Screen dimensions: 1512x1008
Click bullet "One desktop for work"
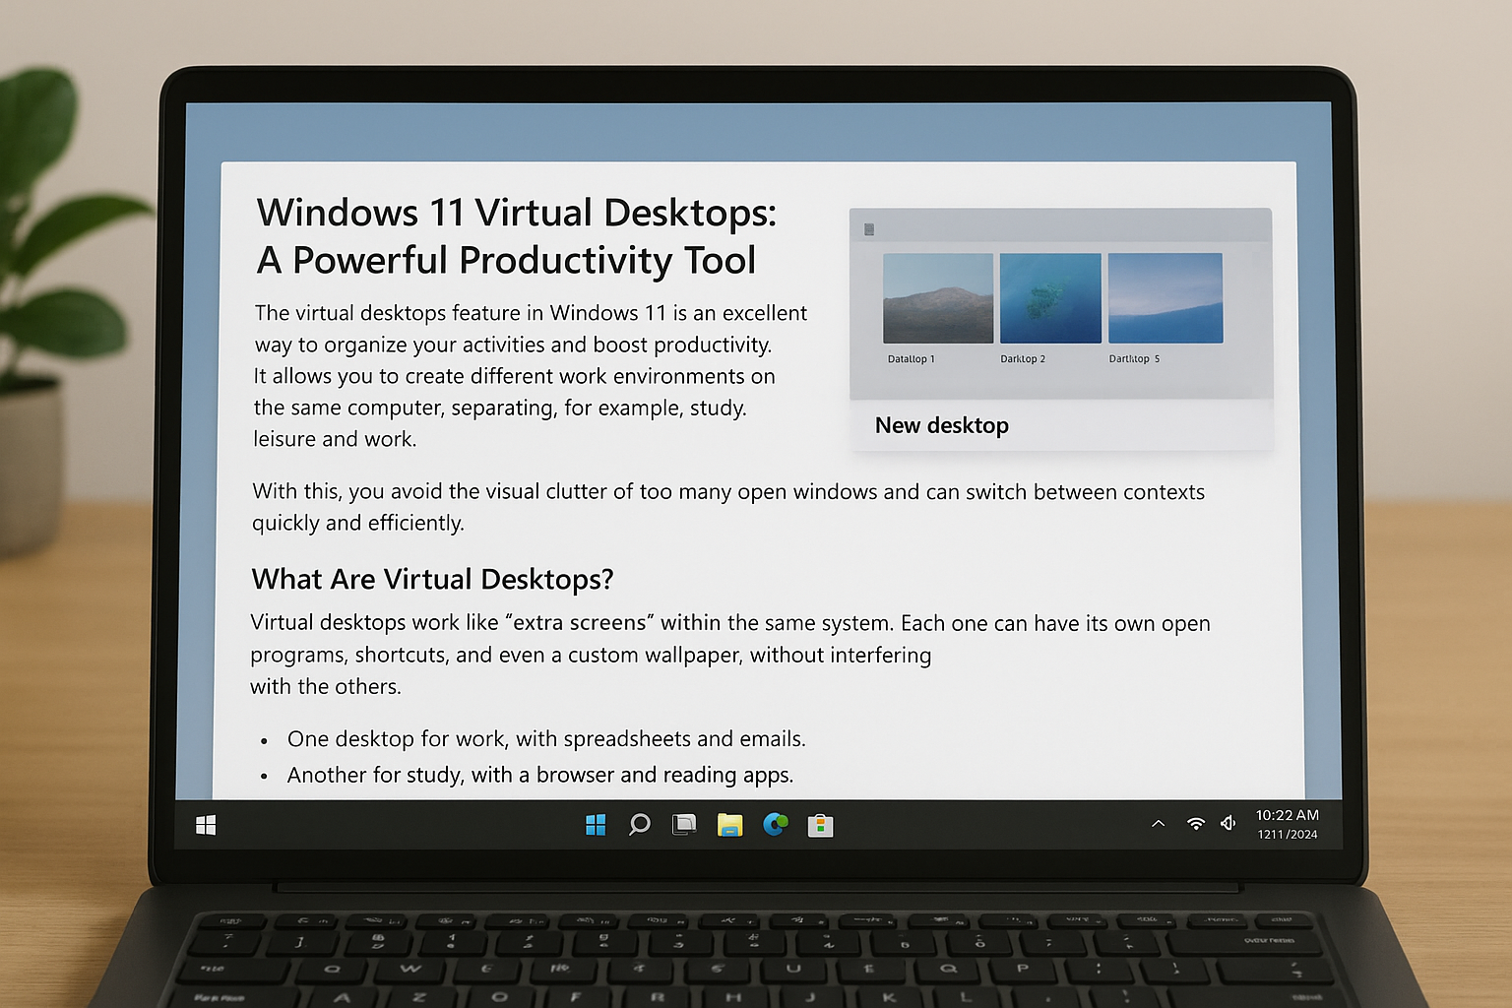[x=546, y=738]
